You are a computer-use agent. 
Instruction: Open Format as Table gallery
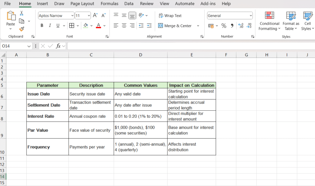click(x=291, y=21)
